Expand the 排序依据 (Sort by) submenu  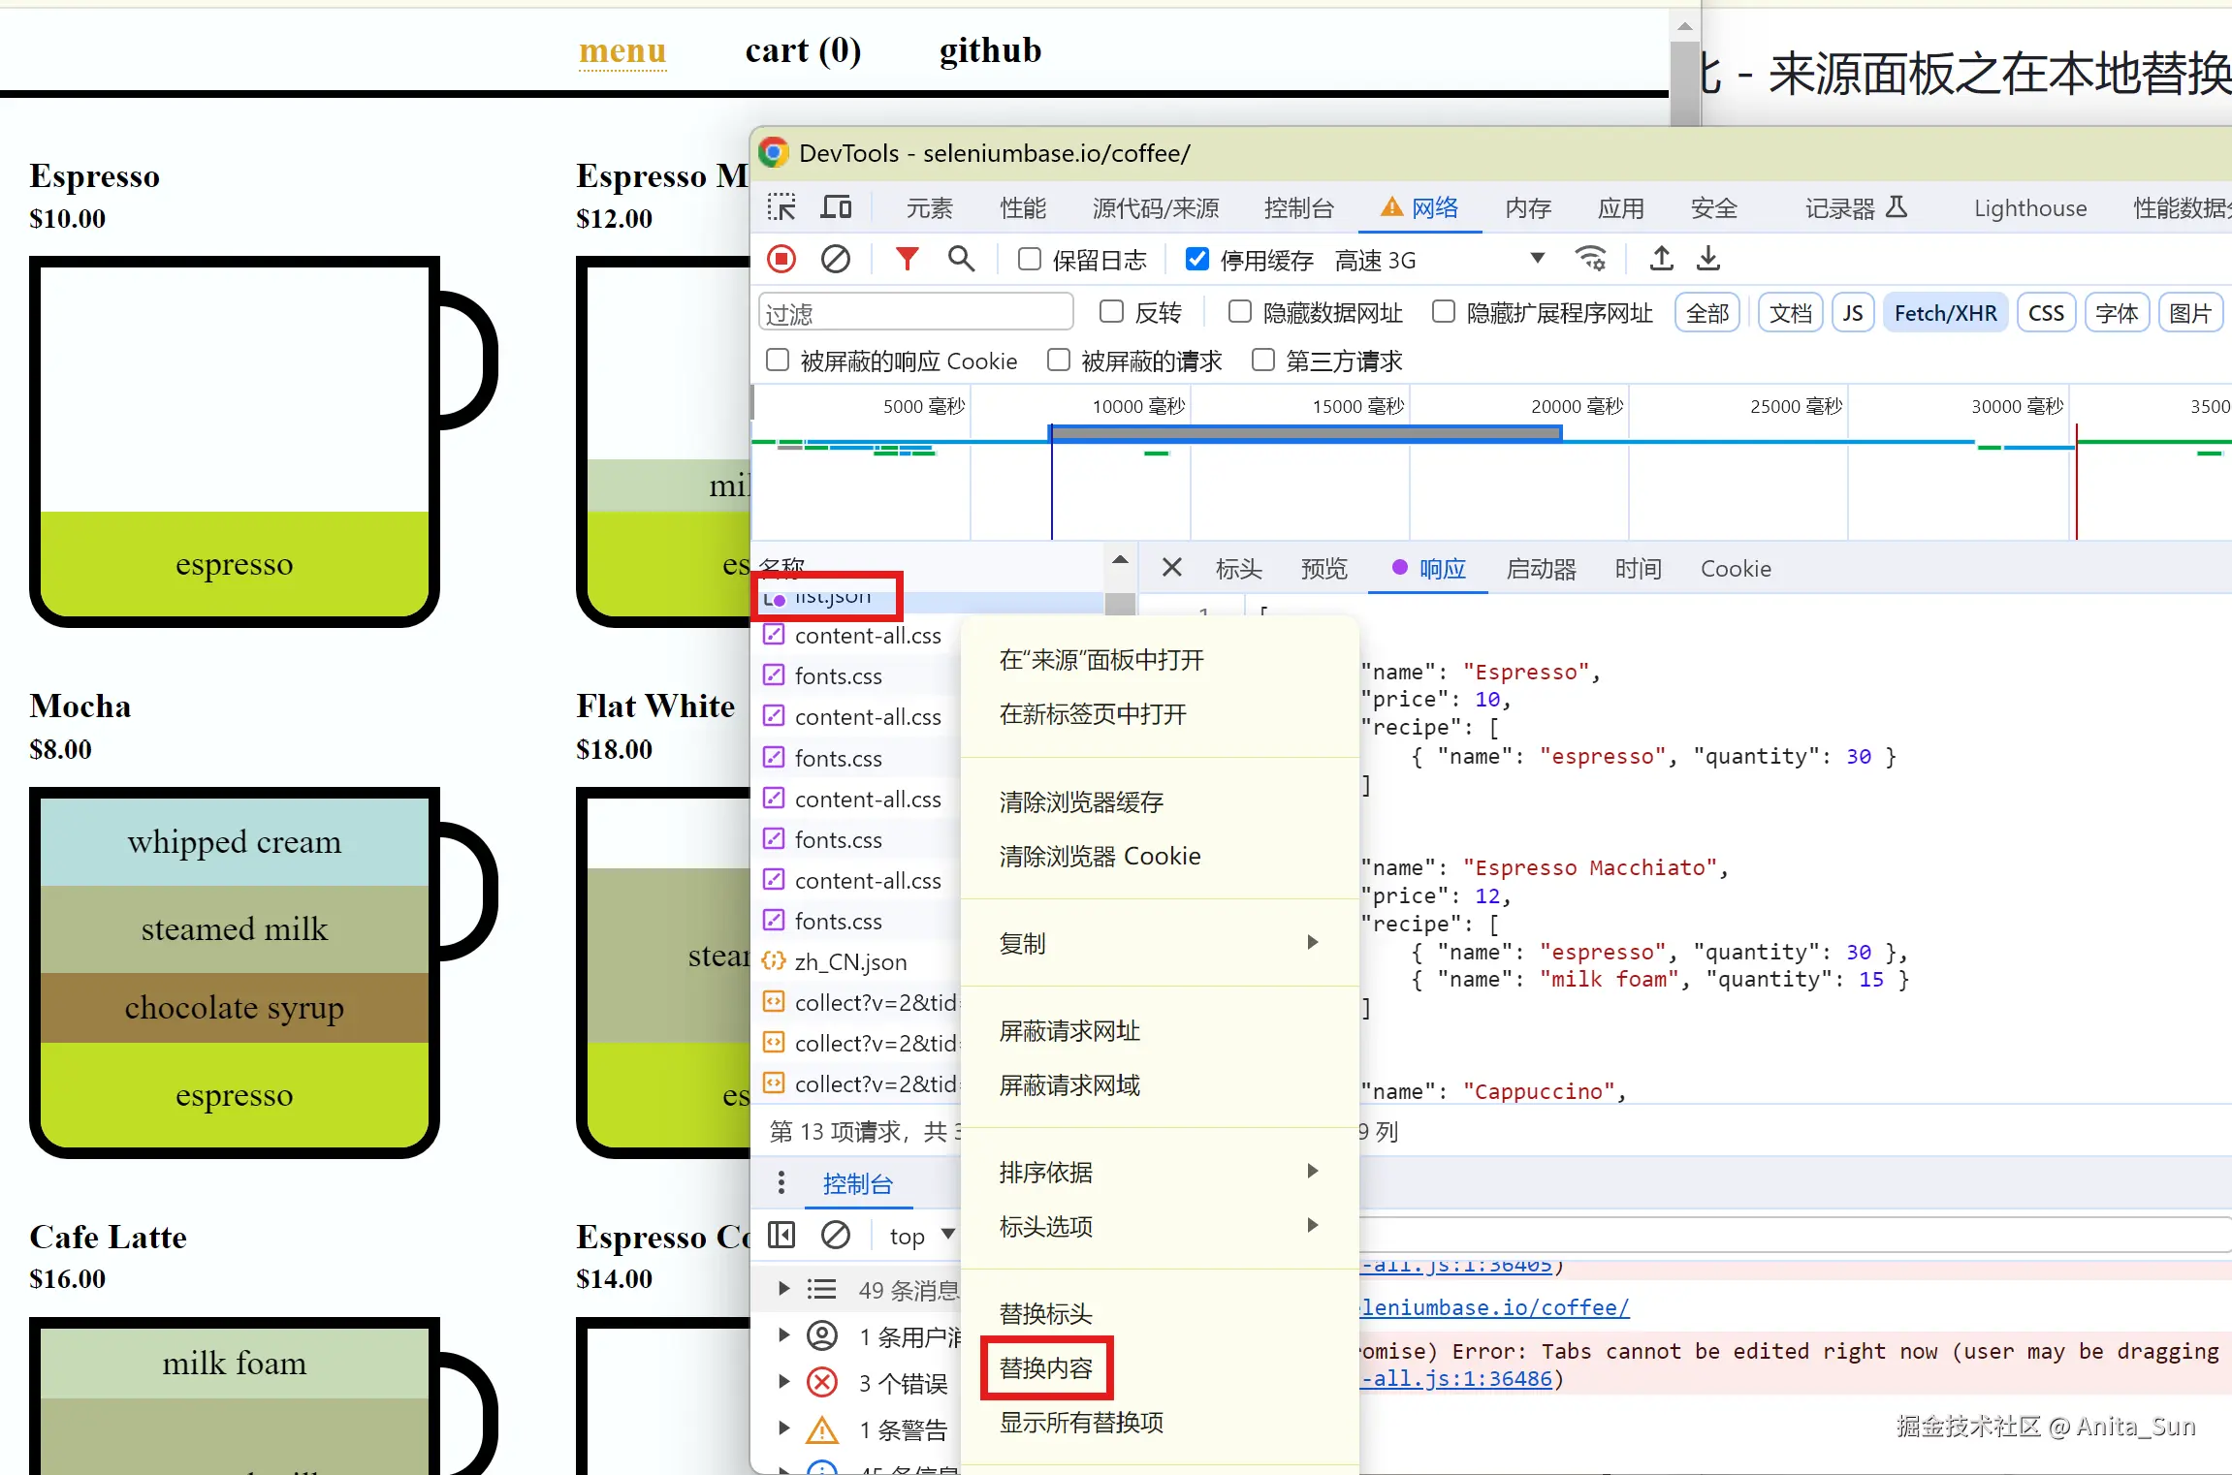click(x=1160, y=1172)
